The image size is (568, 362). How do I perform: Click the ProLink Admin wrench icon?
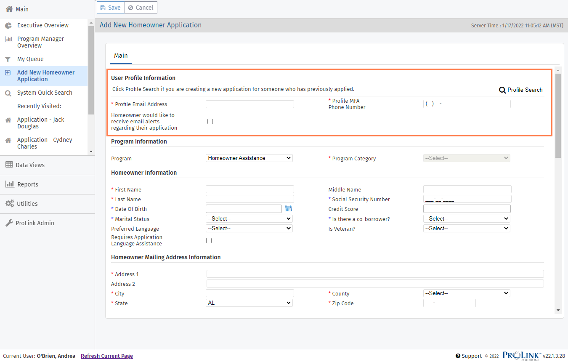pyautogui.click(x=9, y=223)
